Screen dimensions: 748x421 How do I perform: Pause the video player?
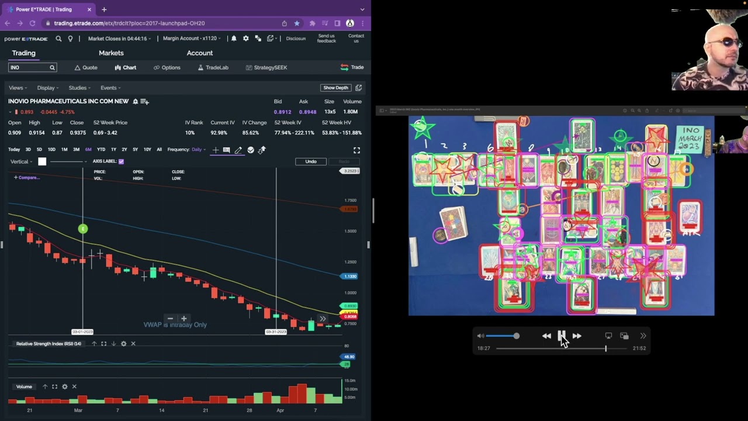coord(562,336)
